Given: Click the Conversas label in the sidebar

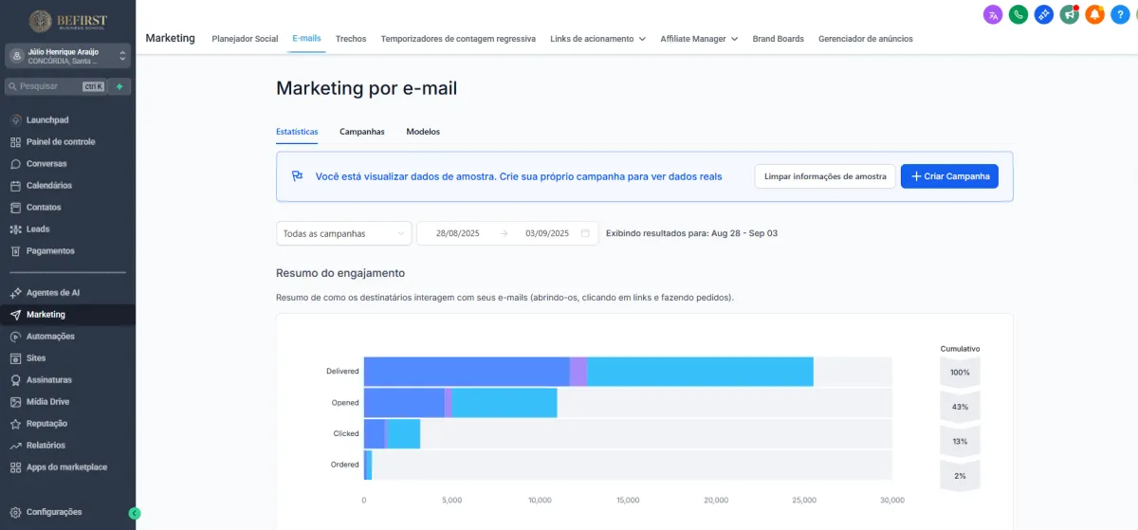Looking at the screenshot, I should (x=46, y=164).
